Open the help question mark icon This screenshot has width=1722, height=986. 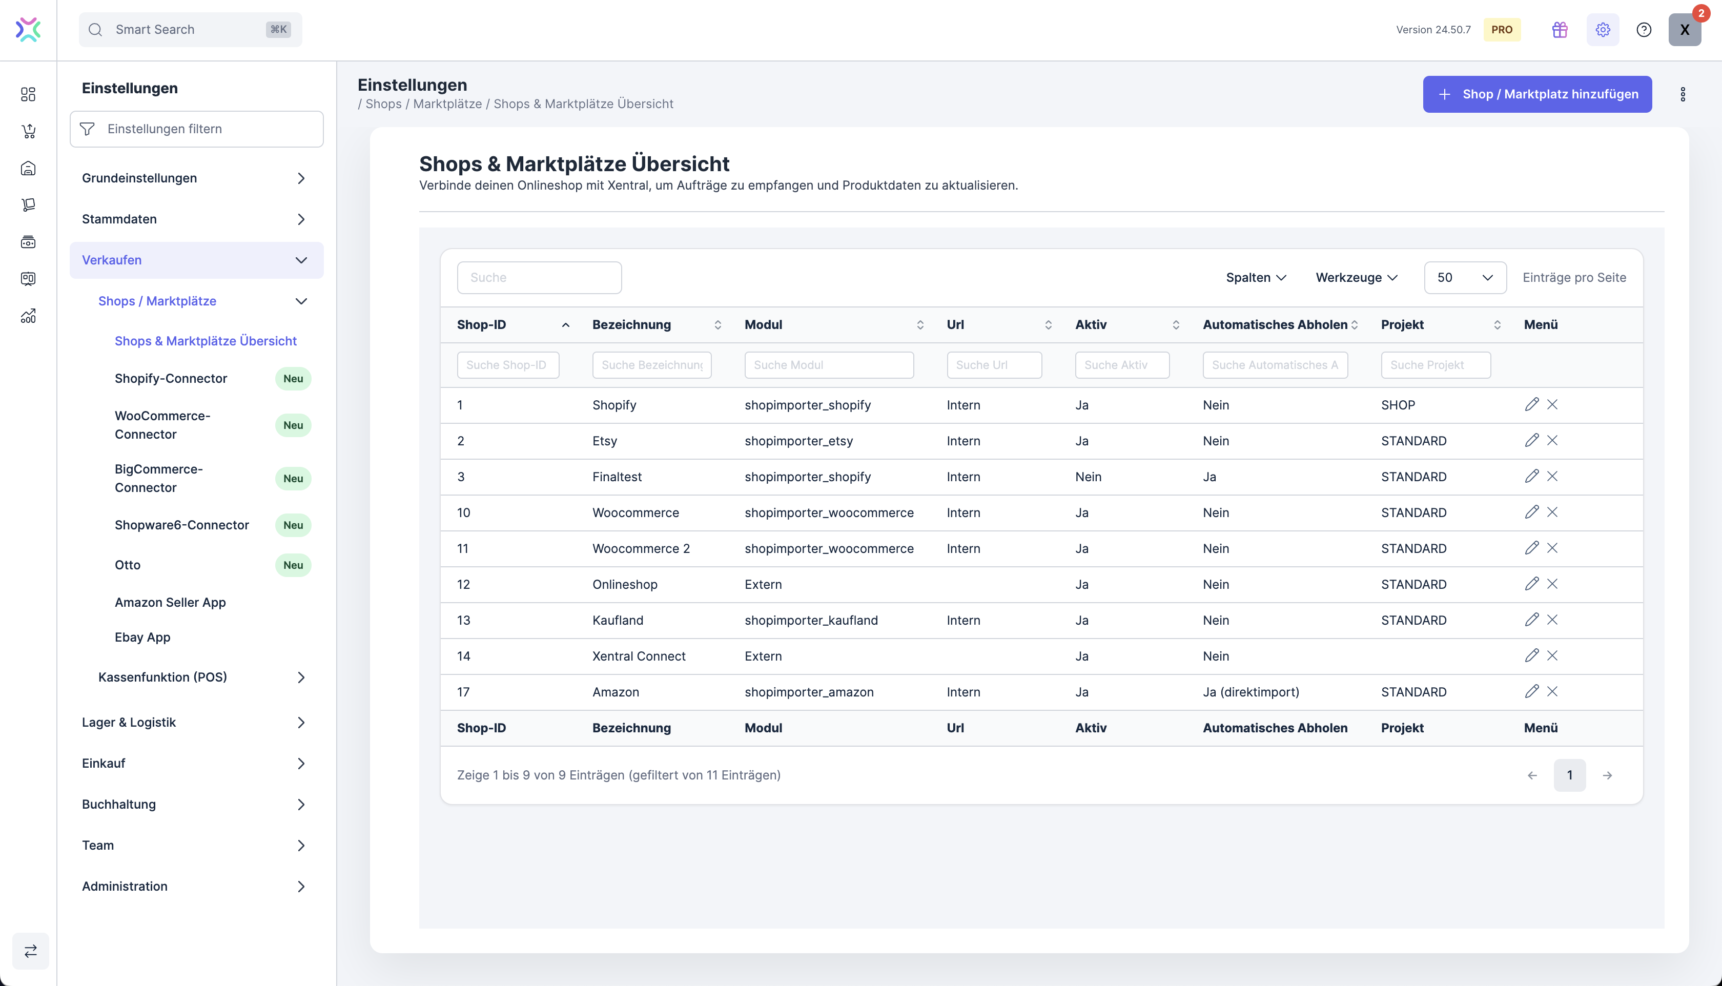(1644, 30)
